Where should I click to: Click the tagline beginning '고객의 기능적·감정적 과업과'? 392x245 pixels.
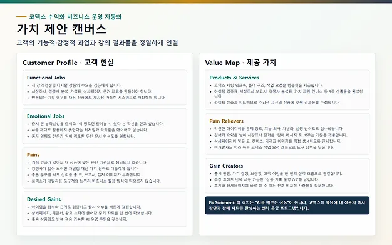[x=97, y=42]
